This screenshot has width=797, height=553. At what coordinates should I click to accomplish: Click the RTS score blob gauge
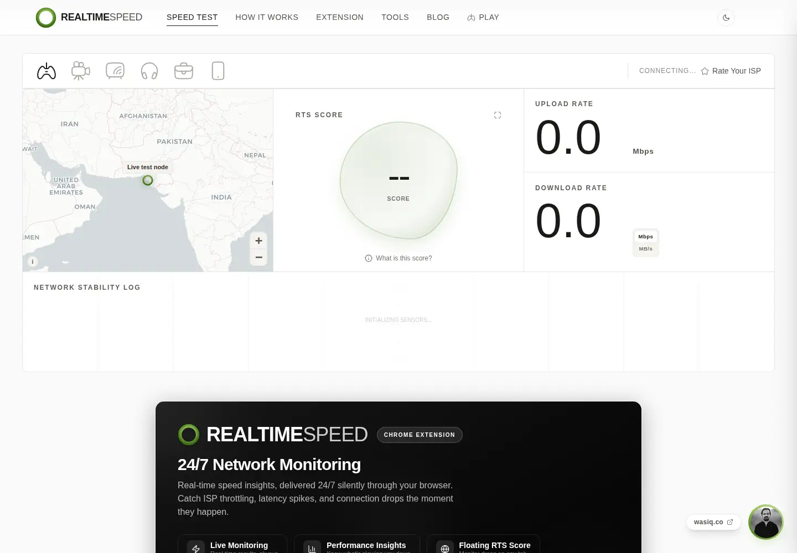pos(398,180)
